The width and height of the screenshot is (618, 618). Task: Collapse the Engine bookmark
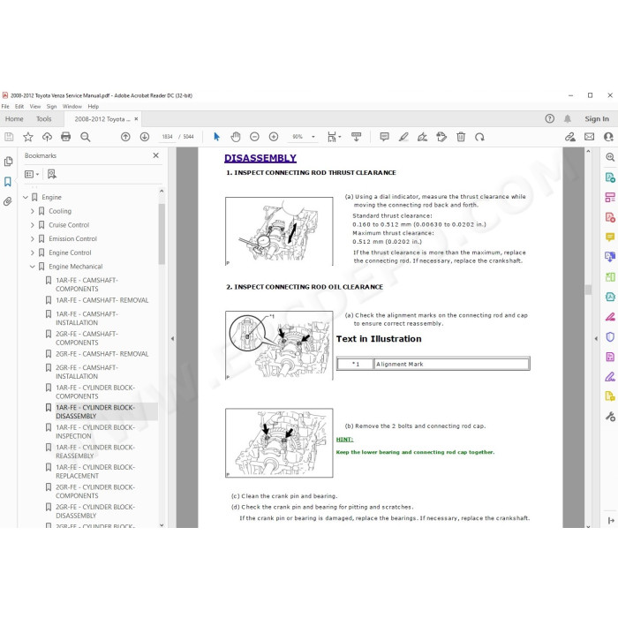pyautogui.click(x=26, y=197)
